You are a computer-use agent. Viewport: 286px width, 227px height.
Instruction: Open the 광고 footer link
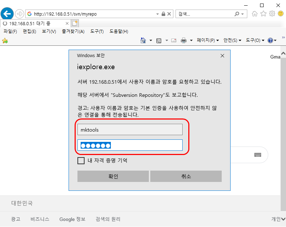tap(16, 219)
